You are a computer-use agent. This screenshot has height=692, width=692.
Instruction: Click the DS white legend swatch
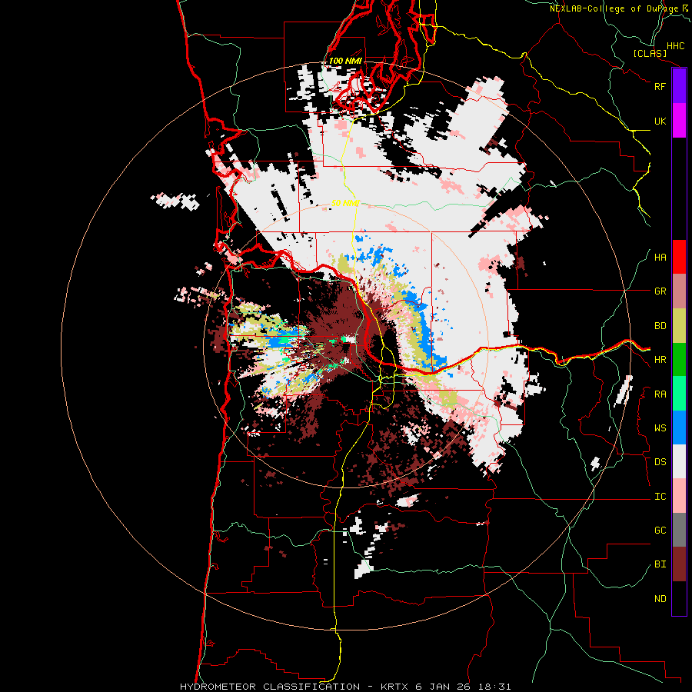(x=679, y=461)
